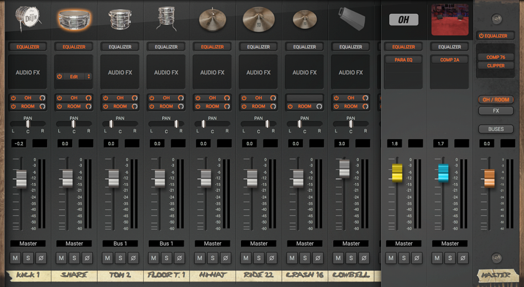Open the Hi-Hat Equalizer
The width and height of the screenshot is (524, 287).
(x=212, y=47)
